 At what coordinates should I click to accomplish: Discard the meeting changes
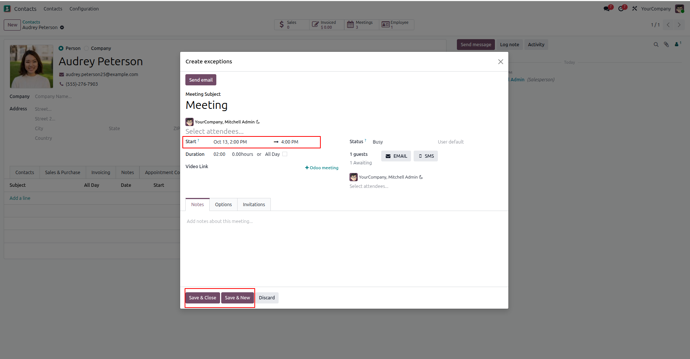(x=267, y=298)
